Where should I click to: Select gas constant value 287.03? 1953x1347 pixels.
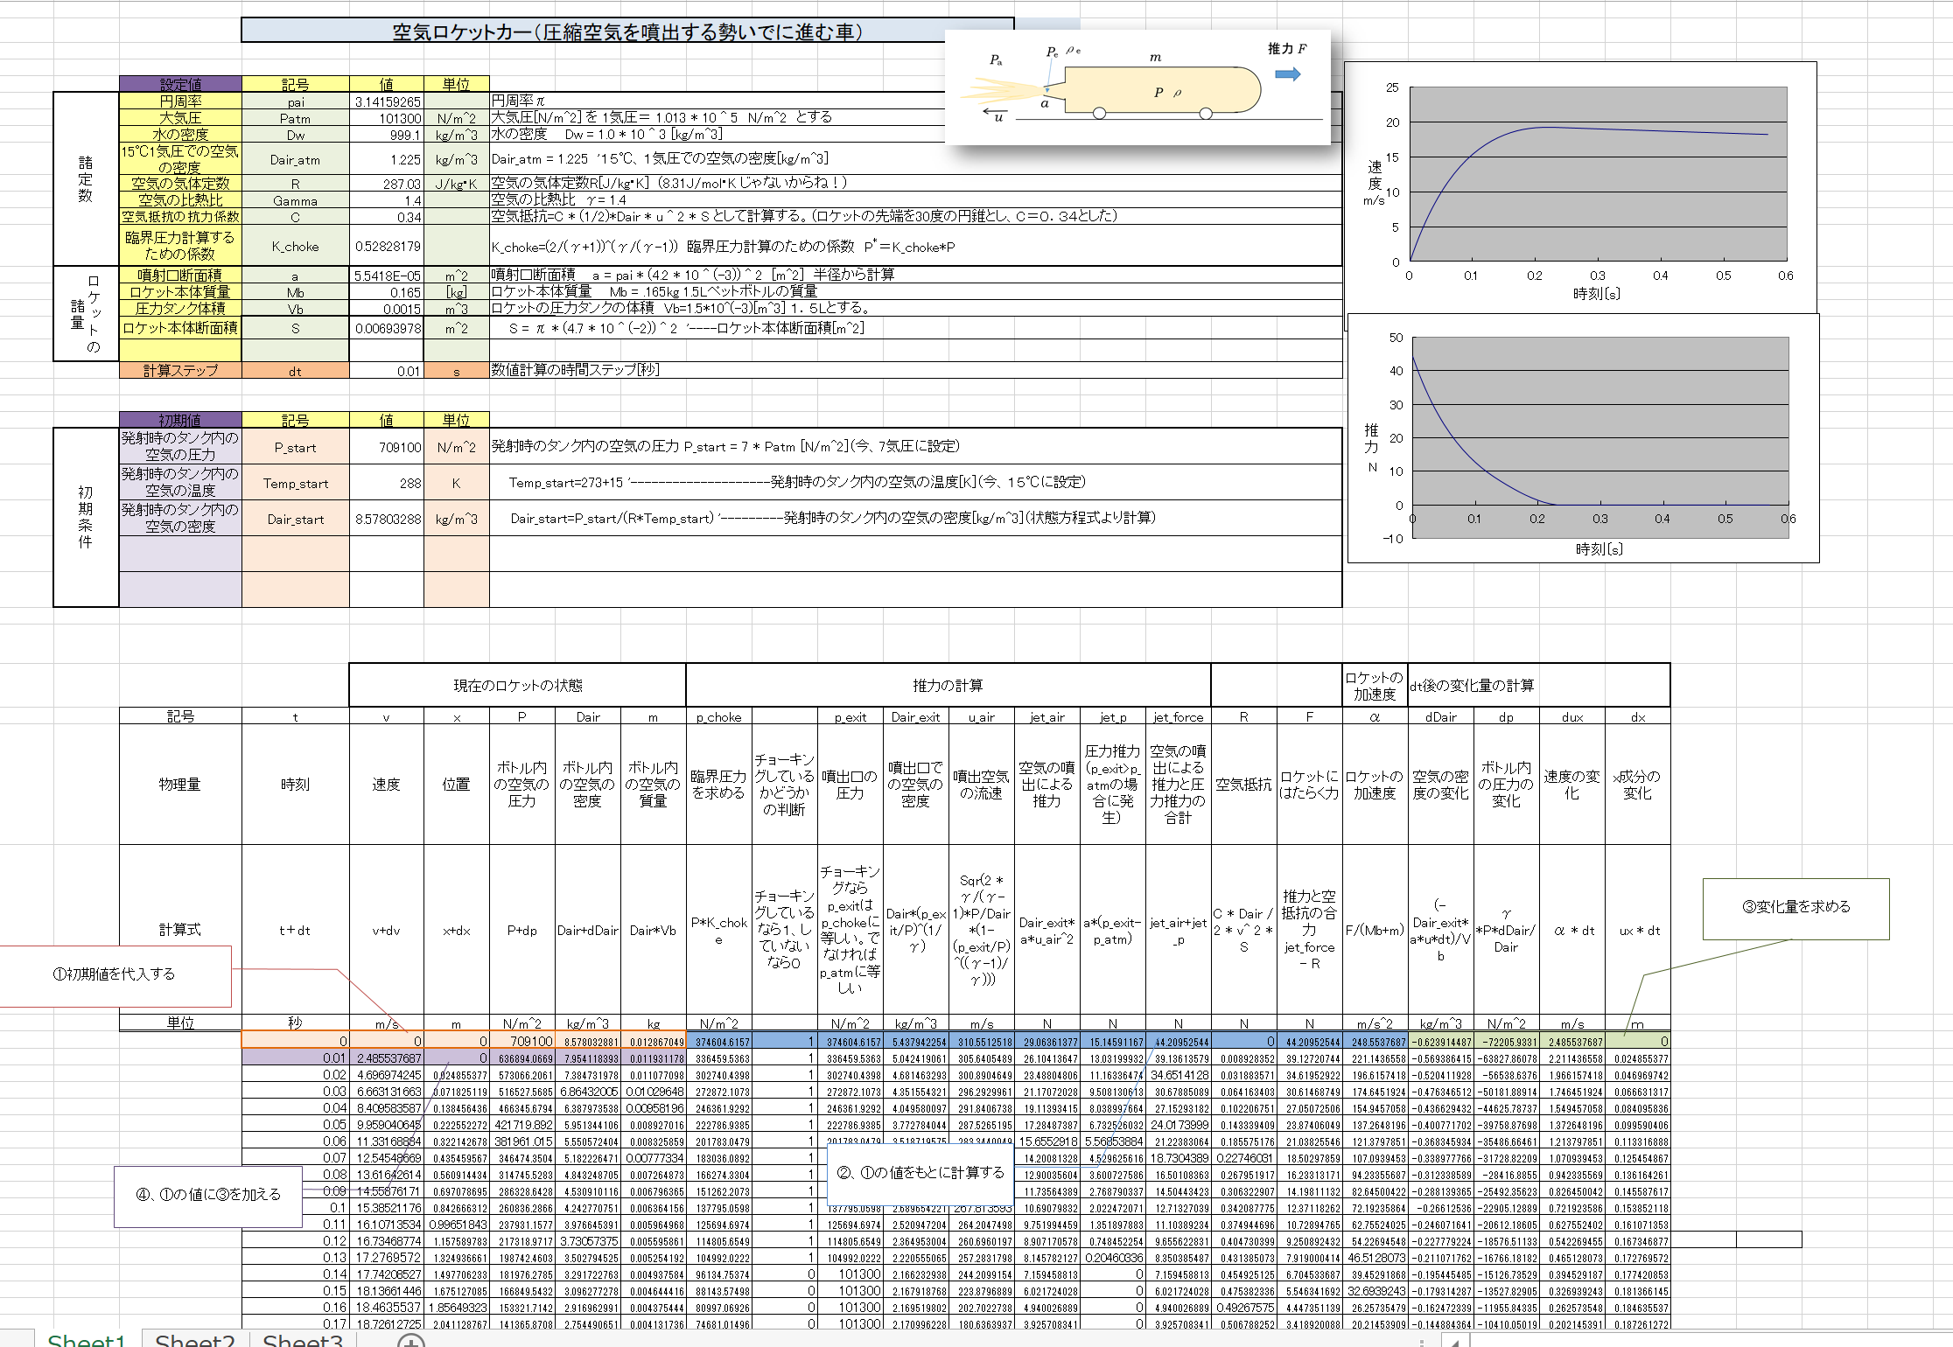387,184
